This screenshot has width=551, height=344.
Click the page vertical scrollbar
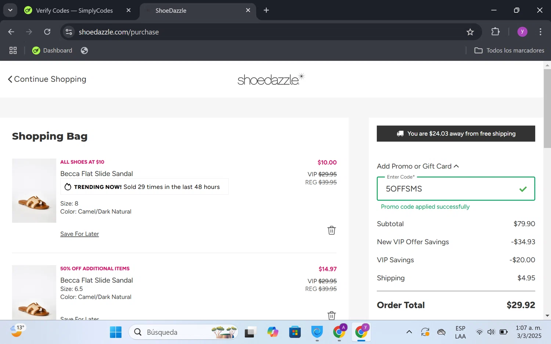[547, 109]
